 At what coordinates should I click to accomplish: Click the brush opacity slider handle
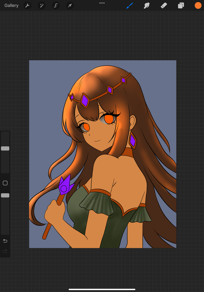click(x=5, y=195)
